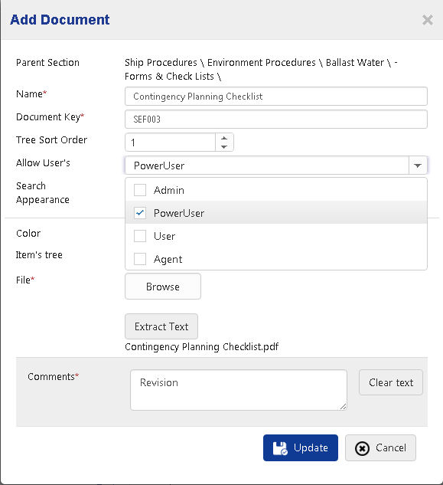443x485 pixels.
Task: Select the Agent option label in list
Action: [168, 259]
